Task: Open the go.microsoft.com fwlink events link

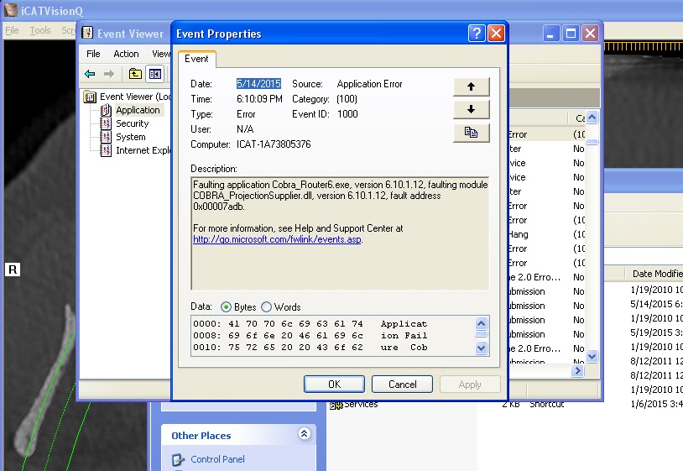Action: 277,239
